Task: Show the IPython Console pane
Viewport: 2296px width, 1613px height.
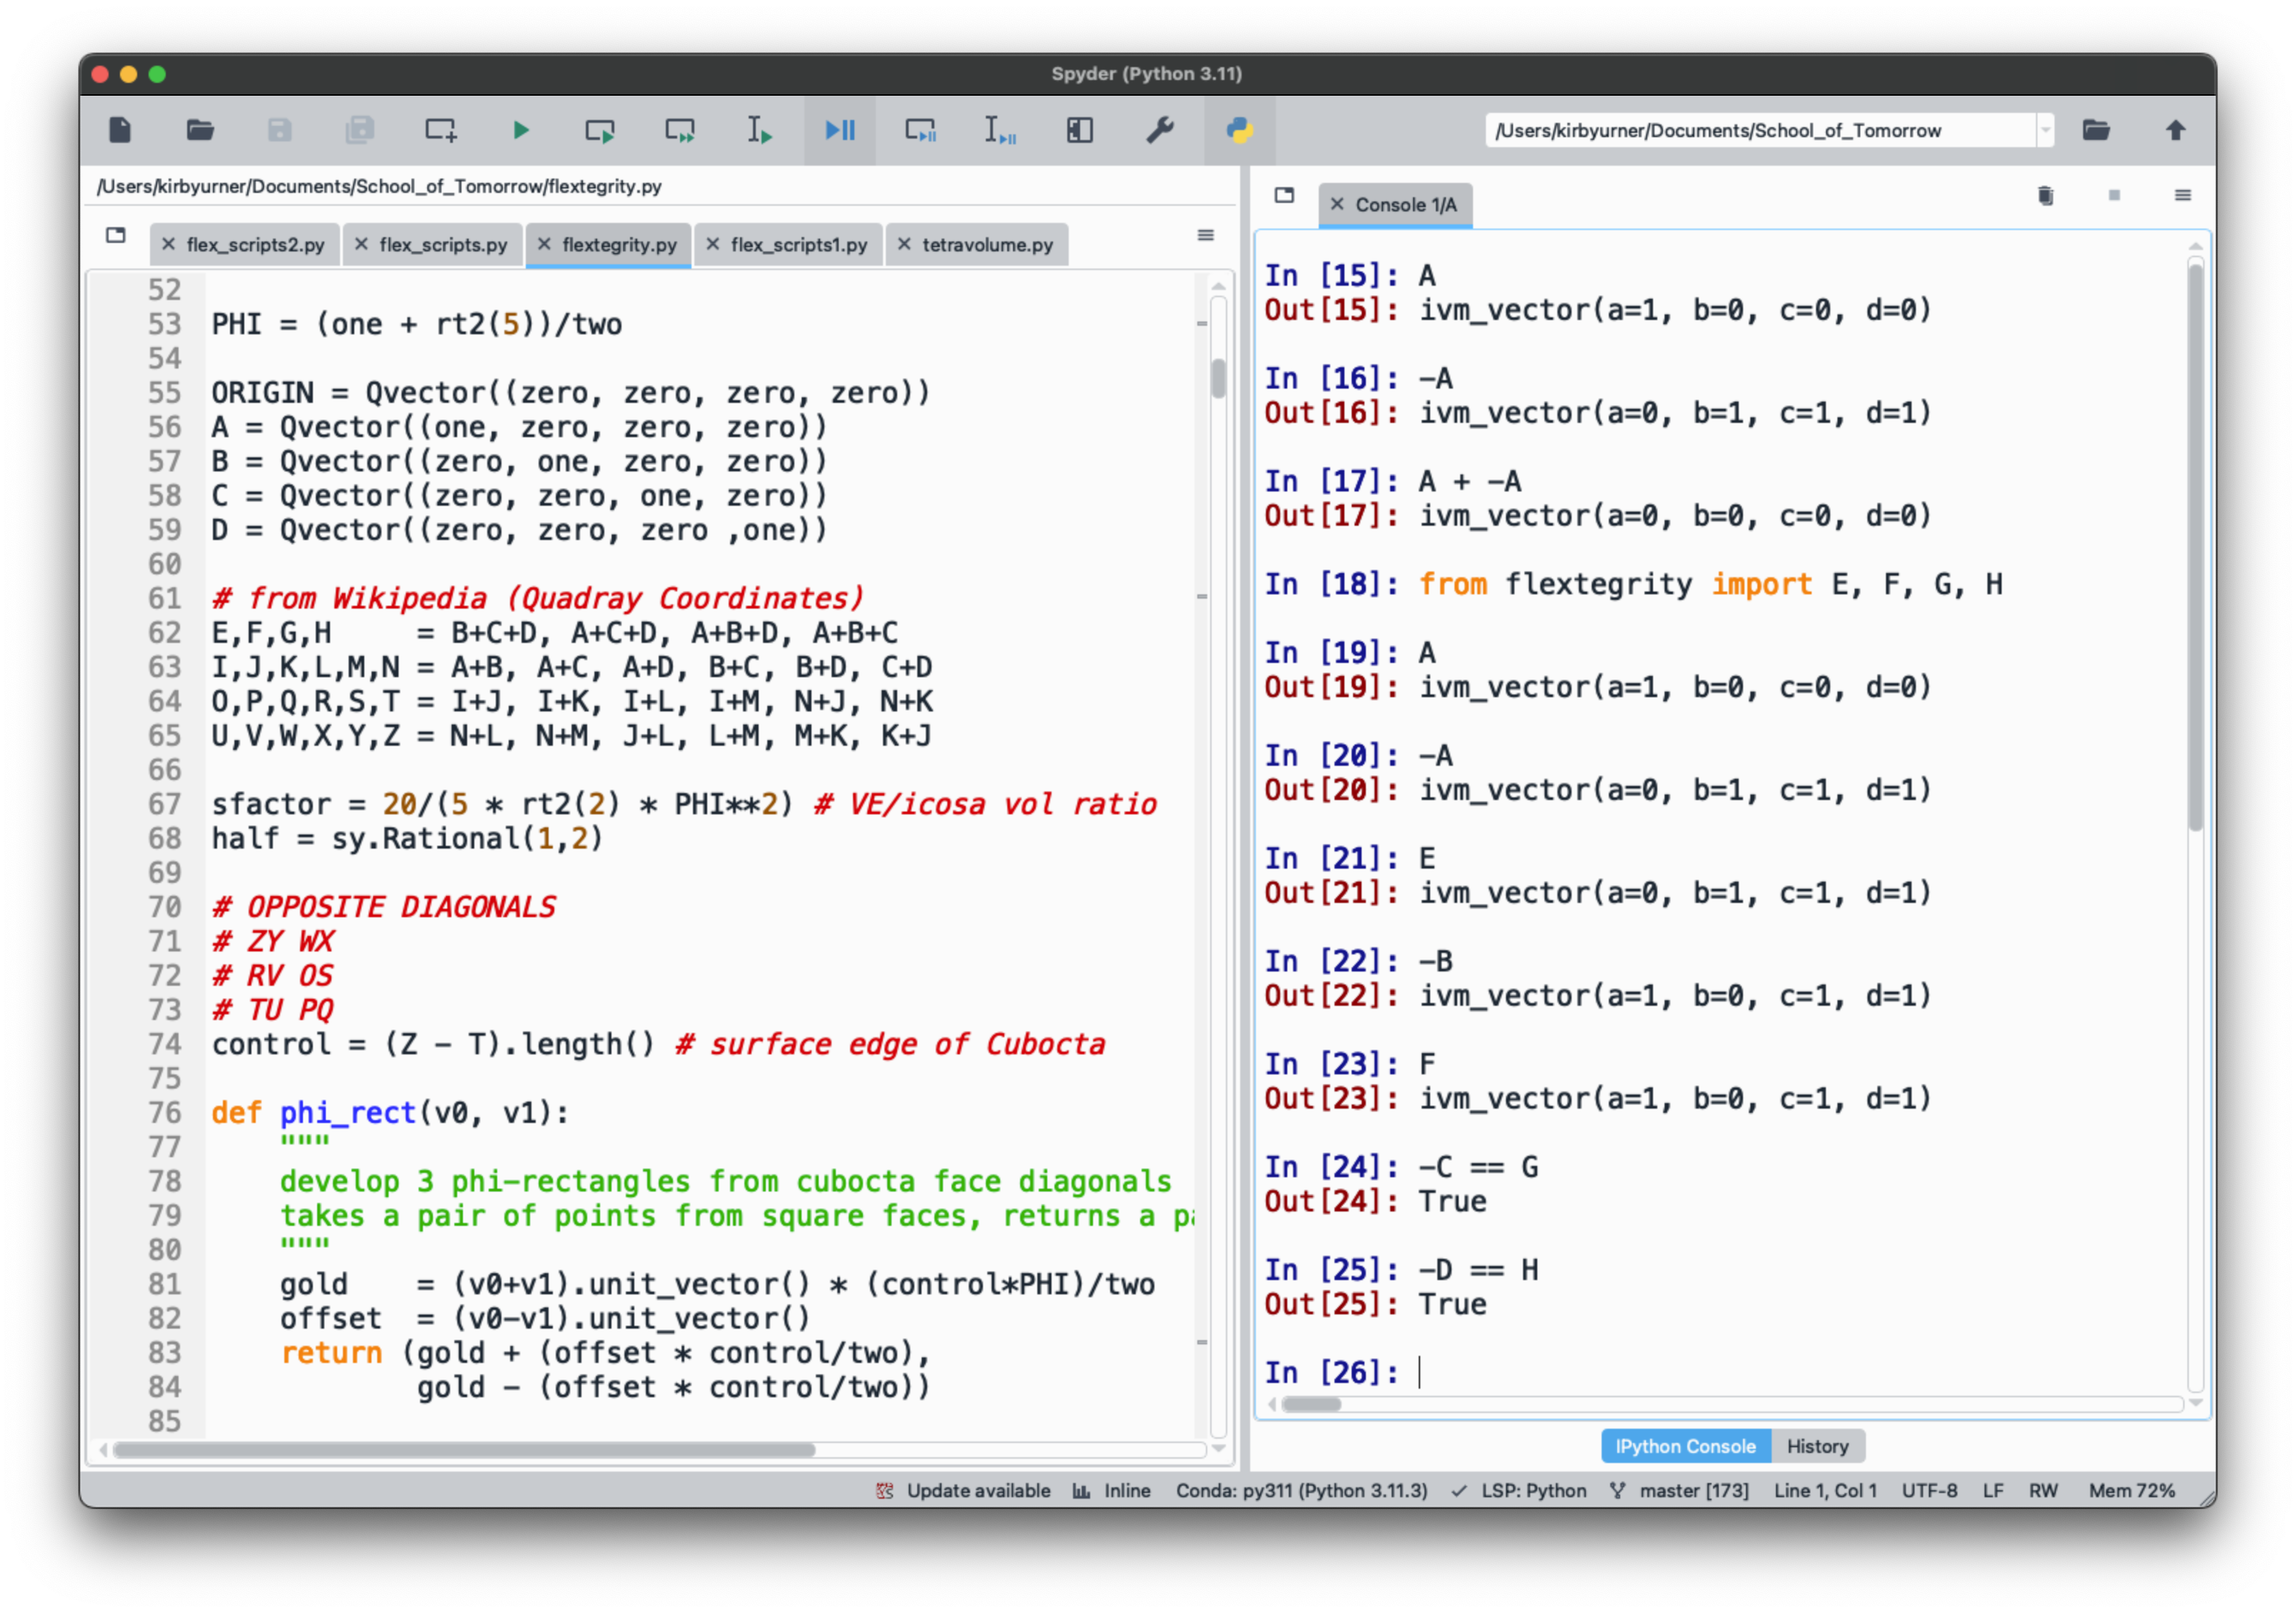Action: pyautogui.click(x=1685, y=1447)
